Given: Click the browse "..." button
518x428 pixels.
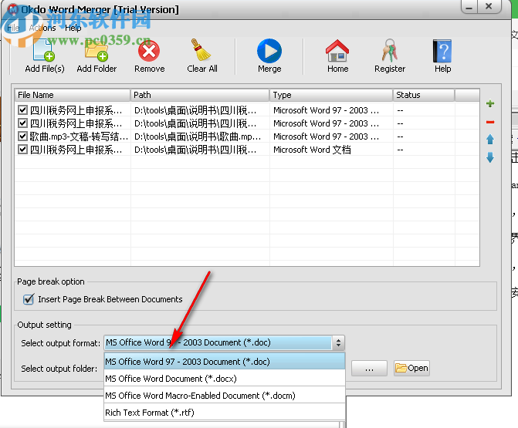Looking at the screenshot, I should pos(369,369).
